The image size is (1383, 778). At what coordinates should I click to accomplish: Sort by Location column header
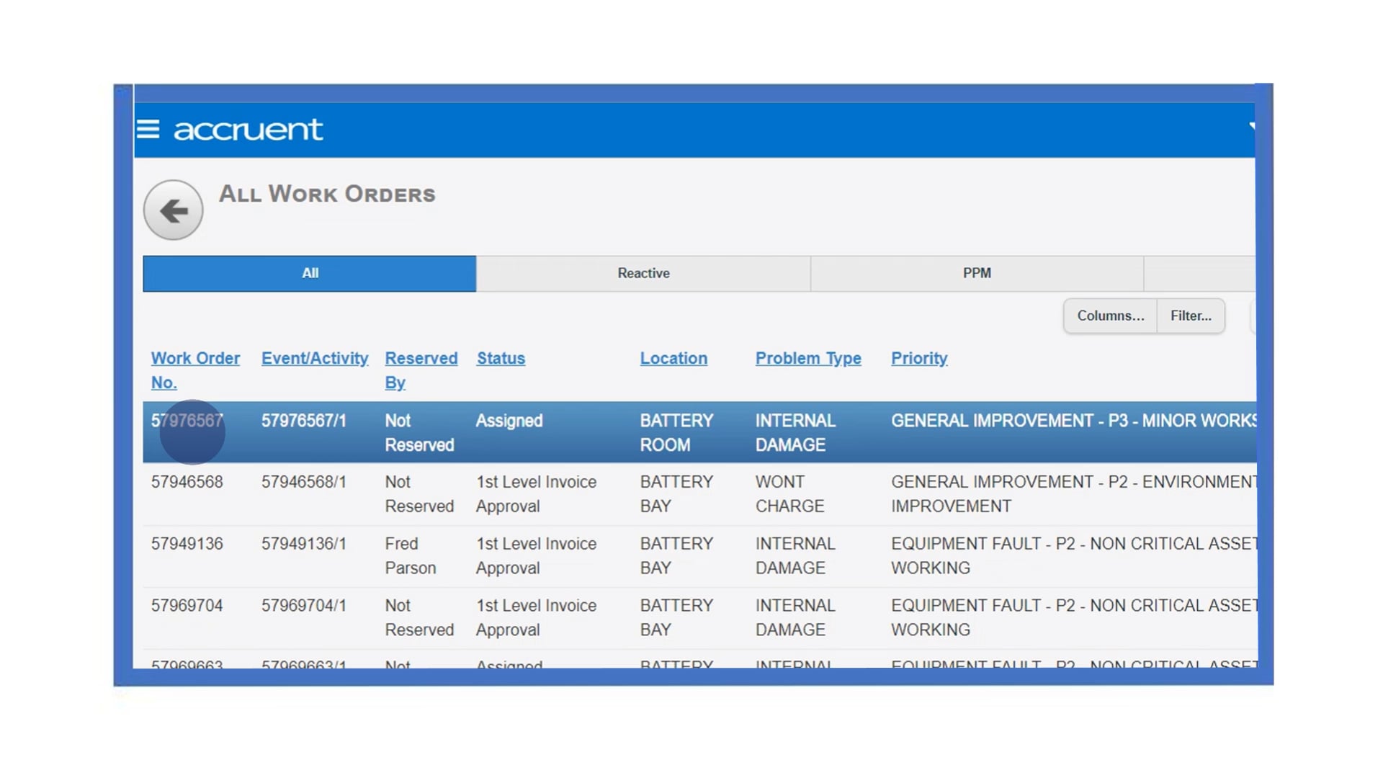[x=673, y=359]
